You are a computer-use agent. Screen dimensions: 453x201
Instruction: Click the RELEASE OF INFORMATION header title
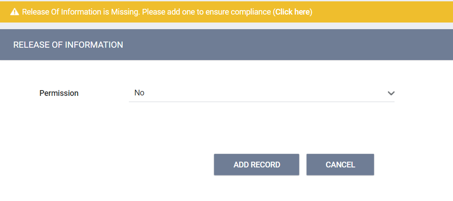pos(68,45)
